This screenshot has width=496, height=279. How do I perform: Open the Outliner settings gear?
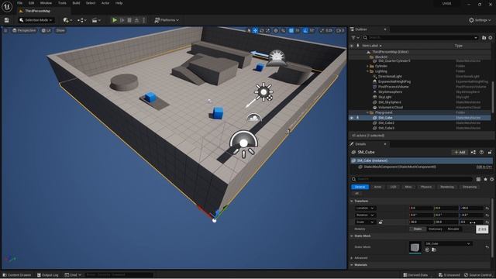491,38
